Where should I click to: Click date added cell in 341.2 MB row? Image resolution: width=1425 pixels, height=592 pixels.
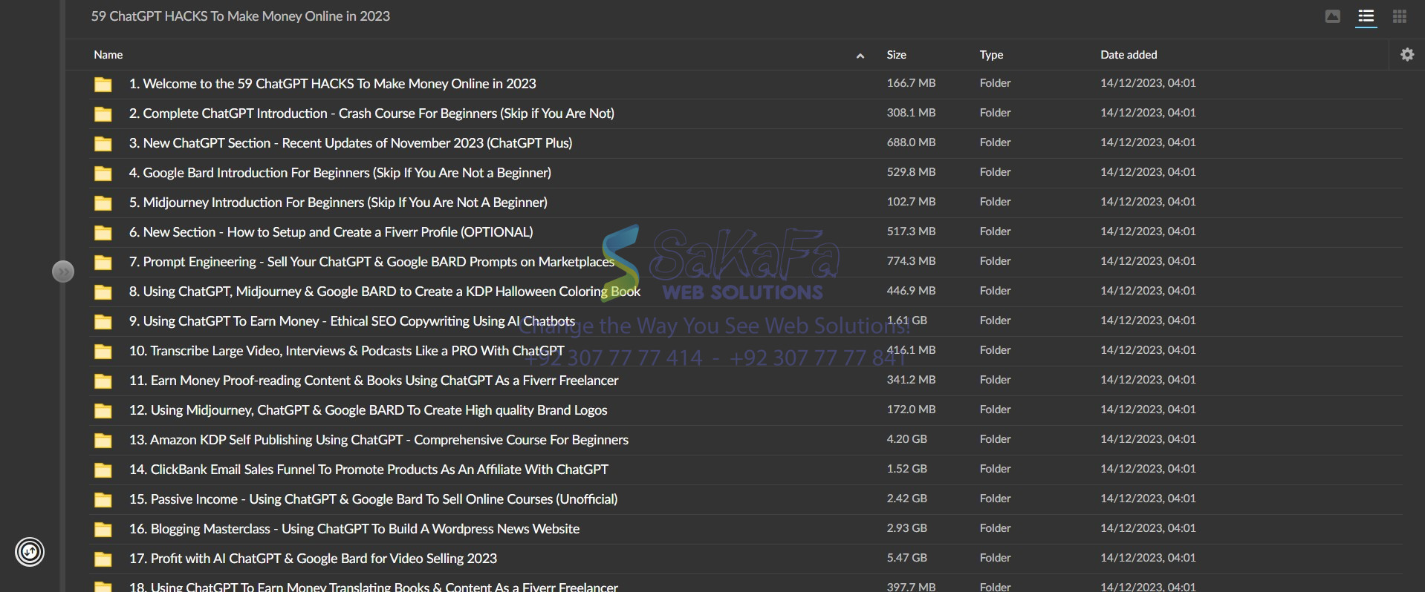[x=1148, y=380]
